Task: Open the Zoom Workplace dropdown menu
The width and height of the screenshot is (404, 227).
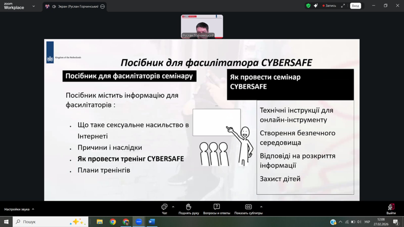Action: 34,6
